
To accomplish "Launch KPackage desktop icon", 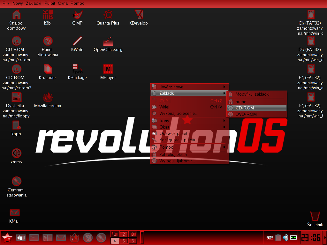I will pos(78,69).
